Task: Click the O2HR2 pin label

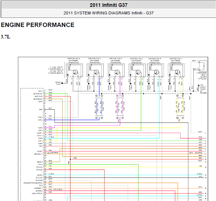Action: [x=40, y=175]
